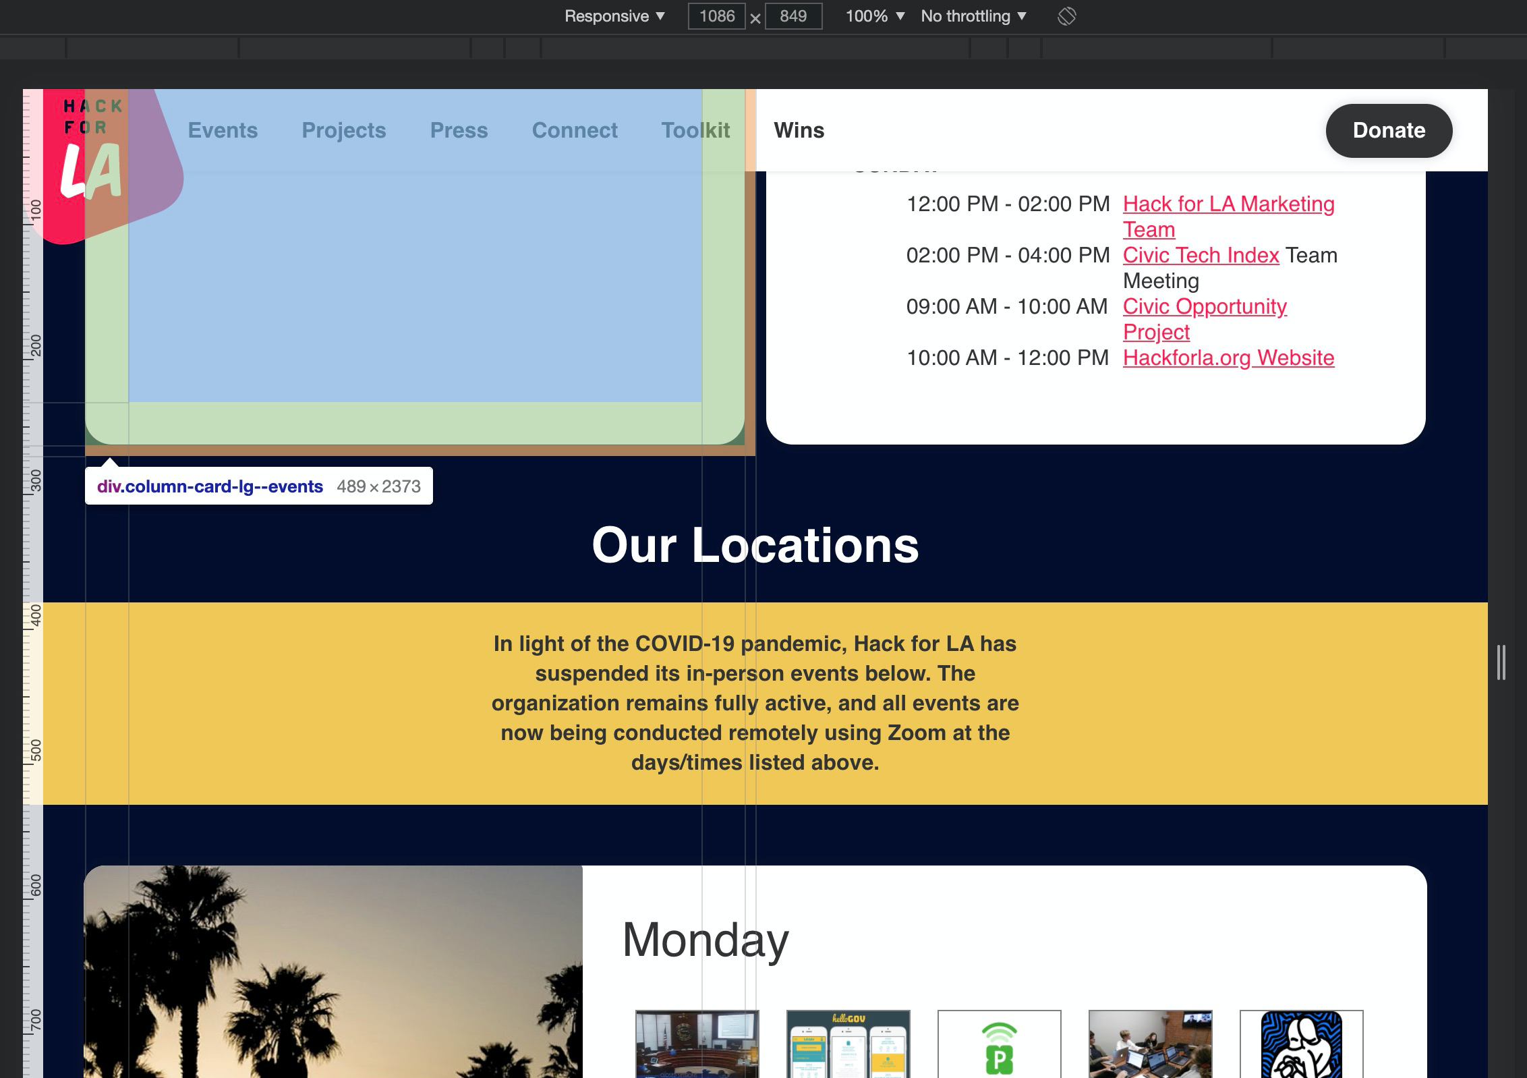Open the Projects nav menu item
Screen dimensions: 1527x1078
[x=343, y=130]
